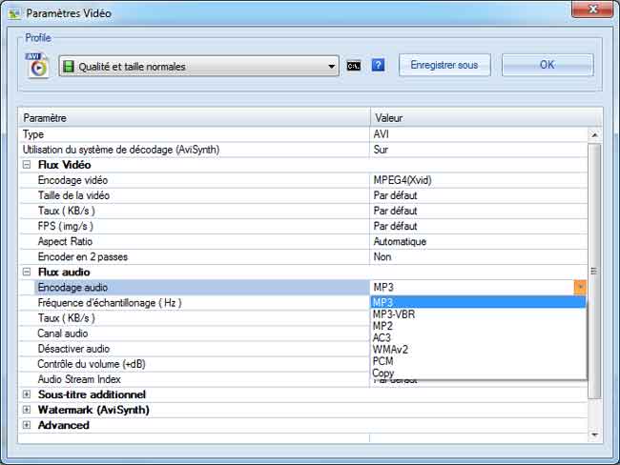Click the Paramètres Vidéo title bar icon
620x465 pixels.
click(x=12, y=14)
